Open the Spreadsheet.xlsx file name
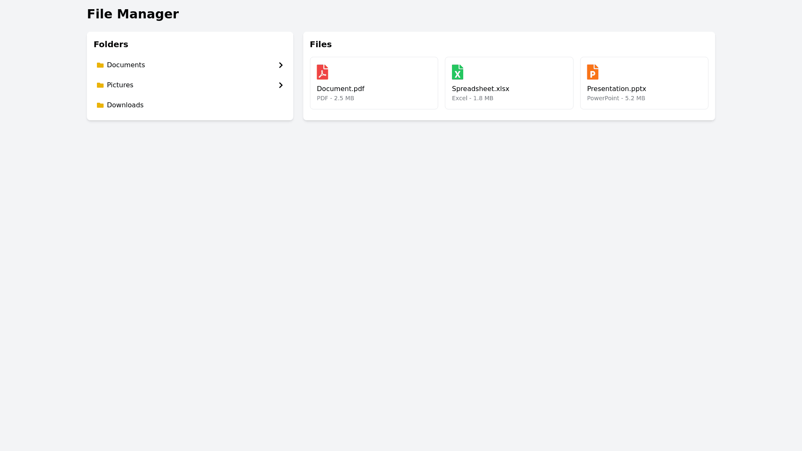The image size is (802, 451). [x=480, y=89]
